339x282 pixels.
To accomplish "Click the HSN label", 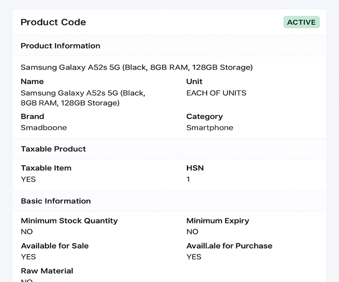I will tap(195, 168).
